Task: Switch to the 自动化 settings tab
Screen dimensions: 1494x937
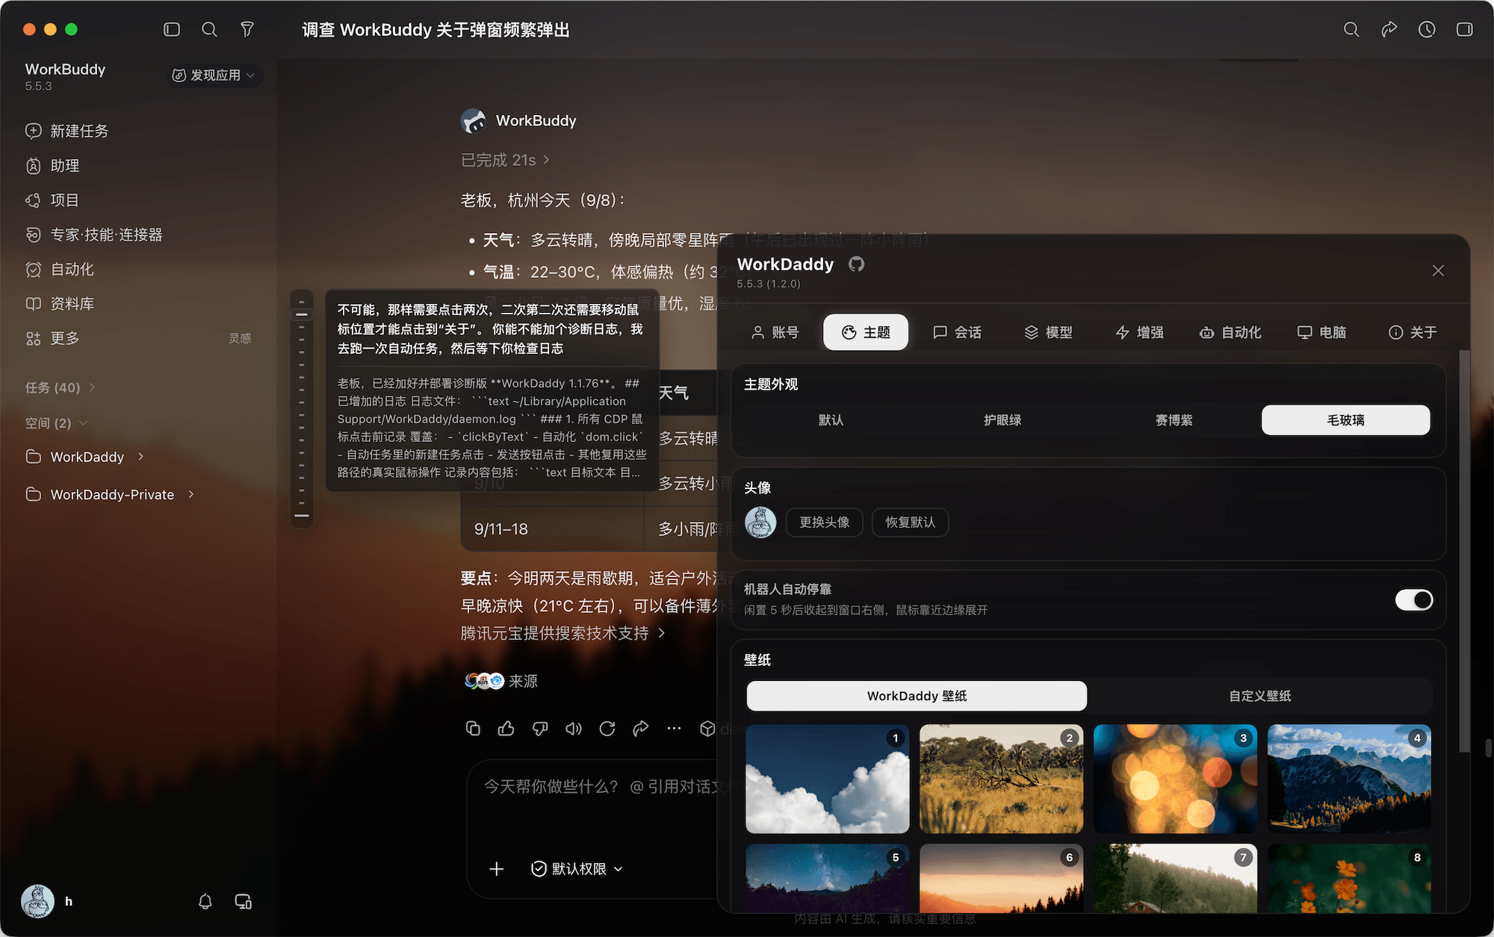Action: [1230, 332]
